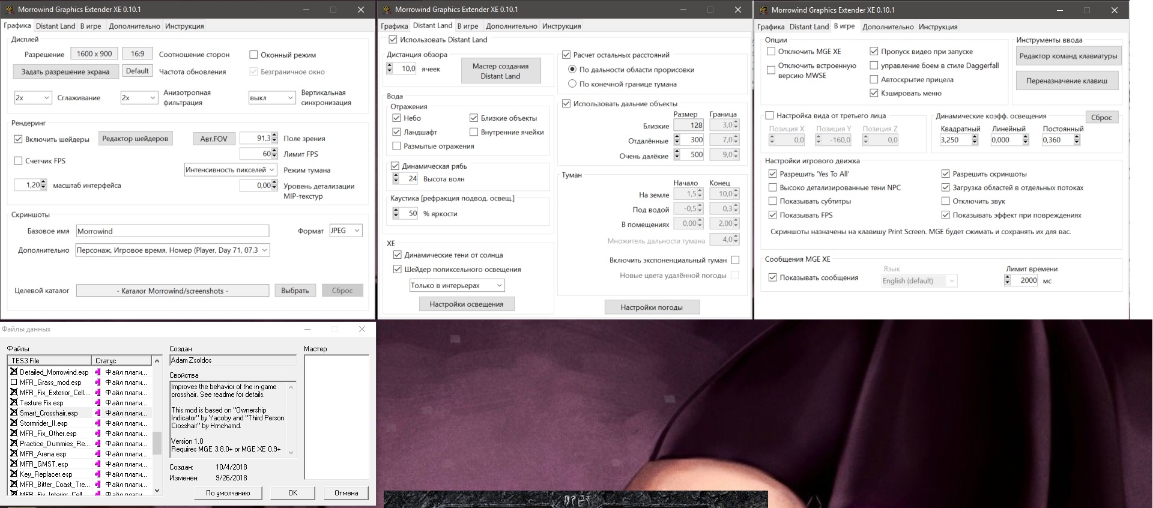Open Дополнительно tab in the Distant Land settings window

coord(511,26)
